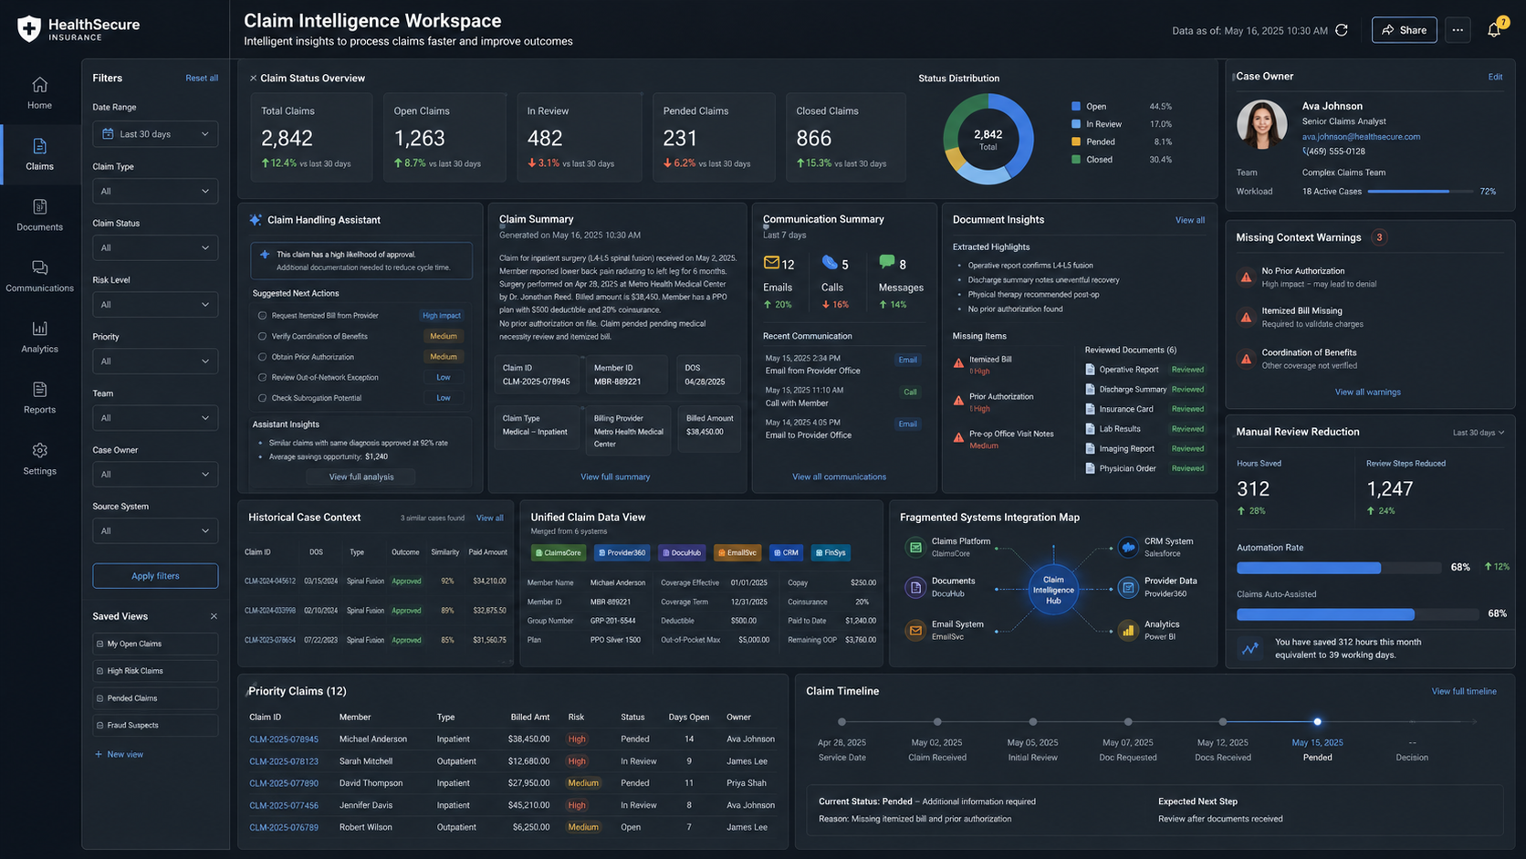Close the Saved Views section
The image size is (1526, 859).
[214, 616]
